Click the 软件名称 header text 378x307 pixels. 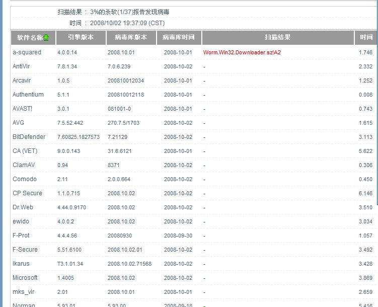tap(30, 38)
